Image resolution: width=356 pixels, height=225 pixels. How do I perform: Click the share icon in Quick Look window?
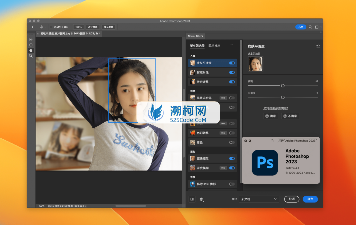272,141
